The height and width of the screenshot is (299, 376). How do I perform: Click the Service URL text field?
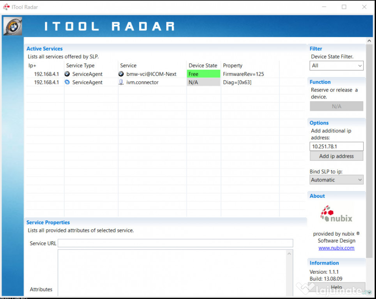click(175, 243)
